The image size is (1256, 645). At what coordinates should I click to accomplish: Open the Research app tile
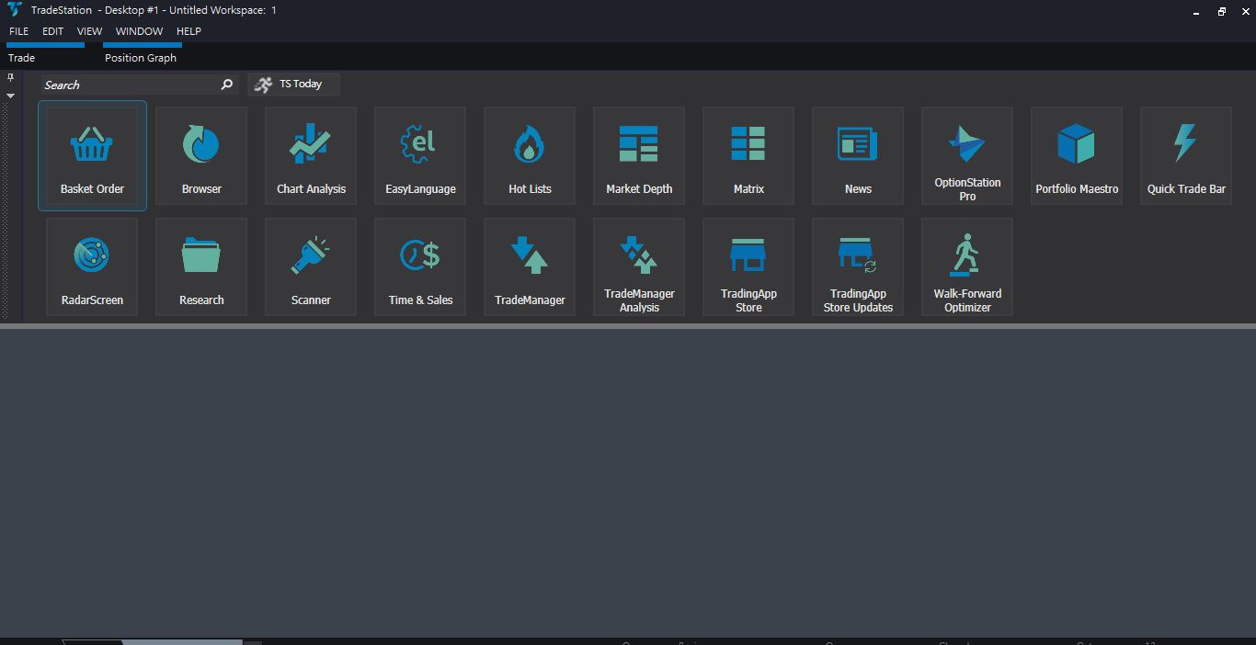(201, 267)
